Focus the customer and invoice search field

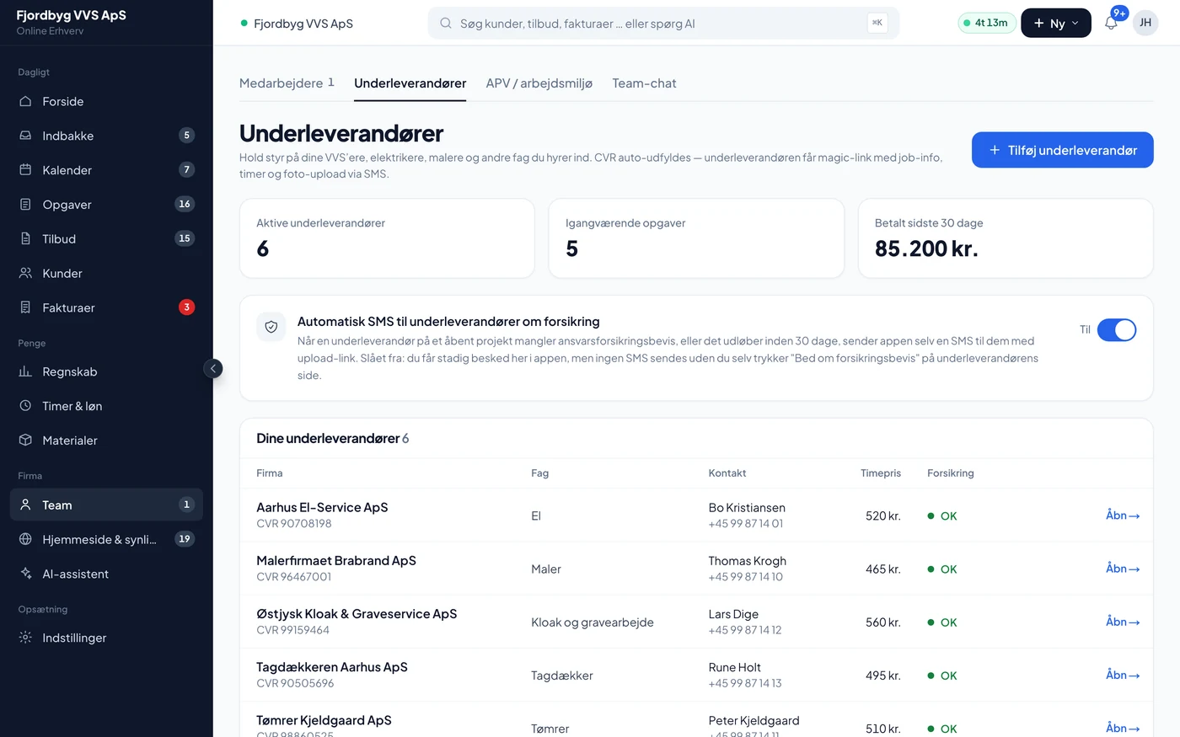(663, 24)
